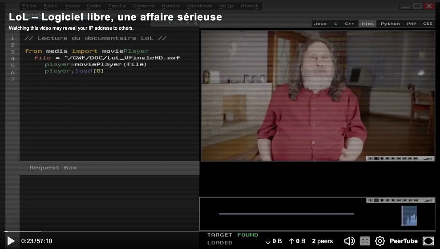Select the HTML language tab
Screen dimensions: 440x249
[x=367, y=24]
